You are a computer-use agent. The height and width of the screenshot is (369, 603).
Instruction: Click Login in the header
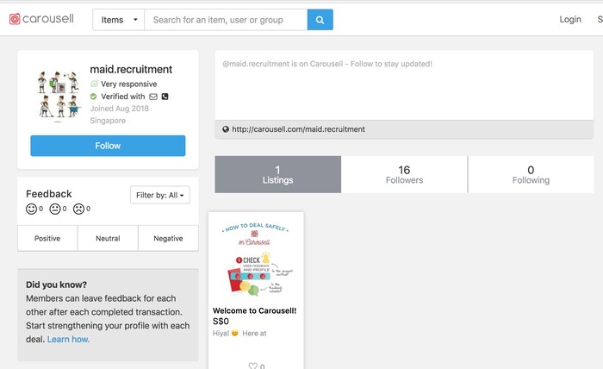click(570, 19)
